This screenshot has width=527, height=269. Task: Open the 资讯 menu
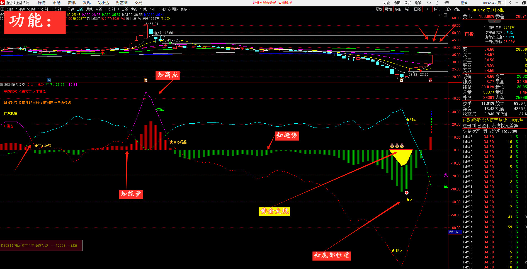tap(72, 3)
